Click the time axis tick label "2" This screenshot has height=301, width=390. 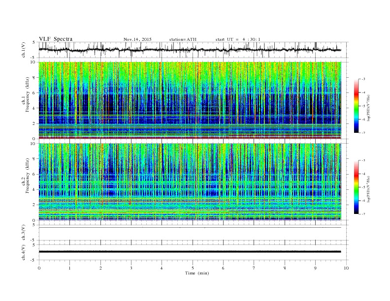coord(100,268)
